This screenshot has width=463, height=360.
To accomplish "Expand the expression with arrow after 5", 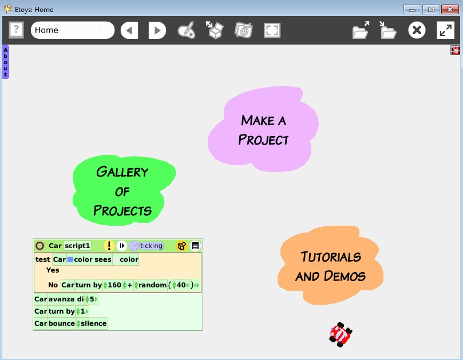I will [96, 299].
